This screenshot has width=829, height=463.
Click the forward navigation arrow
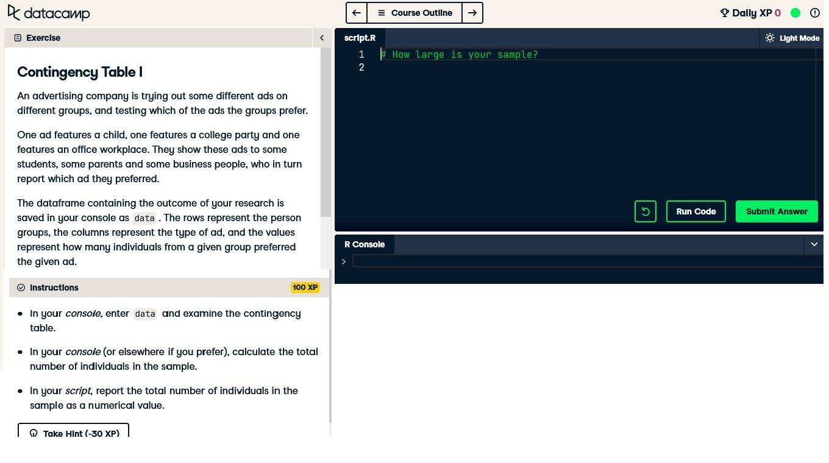click(x=472, y=13)
